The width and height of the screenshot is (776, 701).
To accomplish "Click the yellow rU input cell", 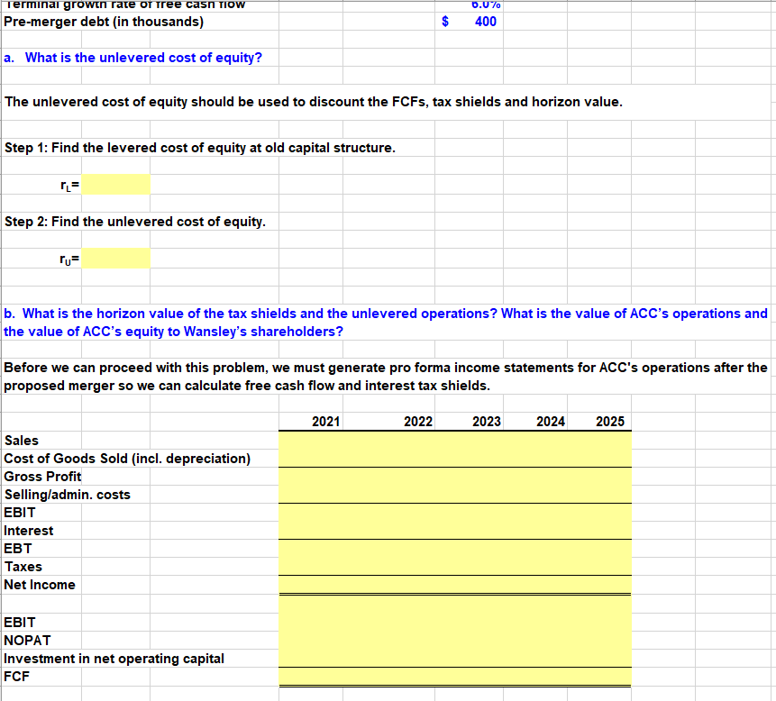I will tap(114, 258).
